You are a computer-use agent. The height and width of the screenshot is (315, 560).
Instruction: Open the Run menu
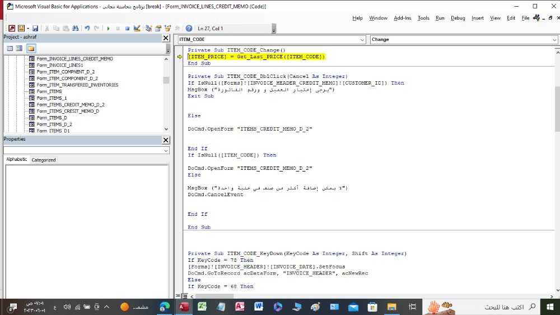point(440,18)
